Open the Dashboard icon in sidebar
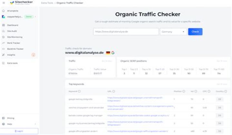Viewport: 232px width, 135px height. pyautogui.click(x=4, y=25)
